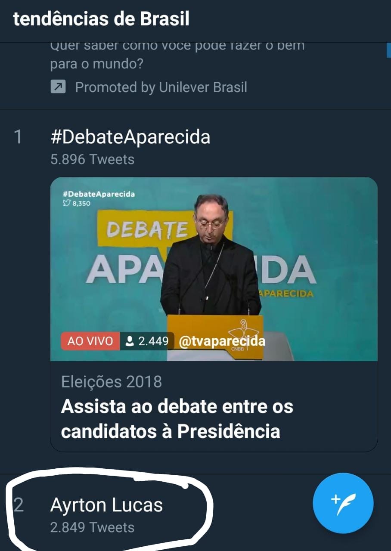Click the promoted arrow icon by Unilever
The image size is (391, 551).
click(x=58, y=87)
